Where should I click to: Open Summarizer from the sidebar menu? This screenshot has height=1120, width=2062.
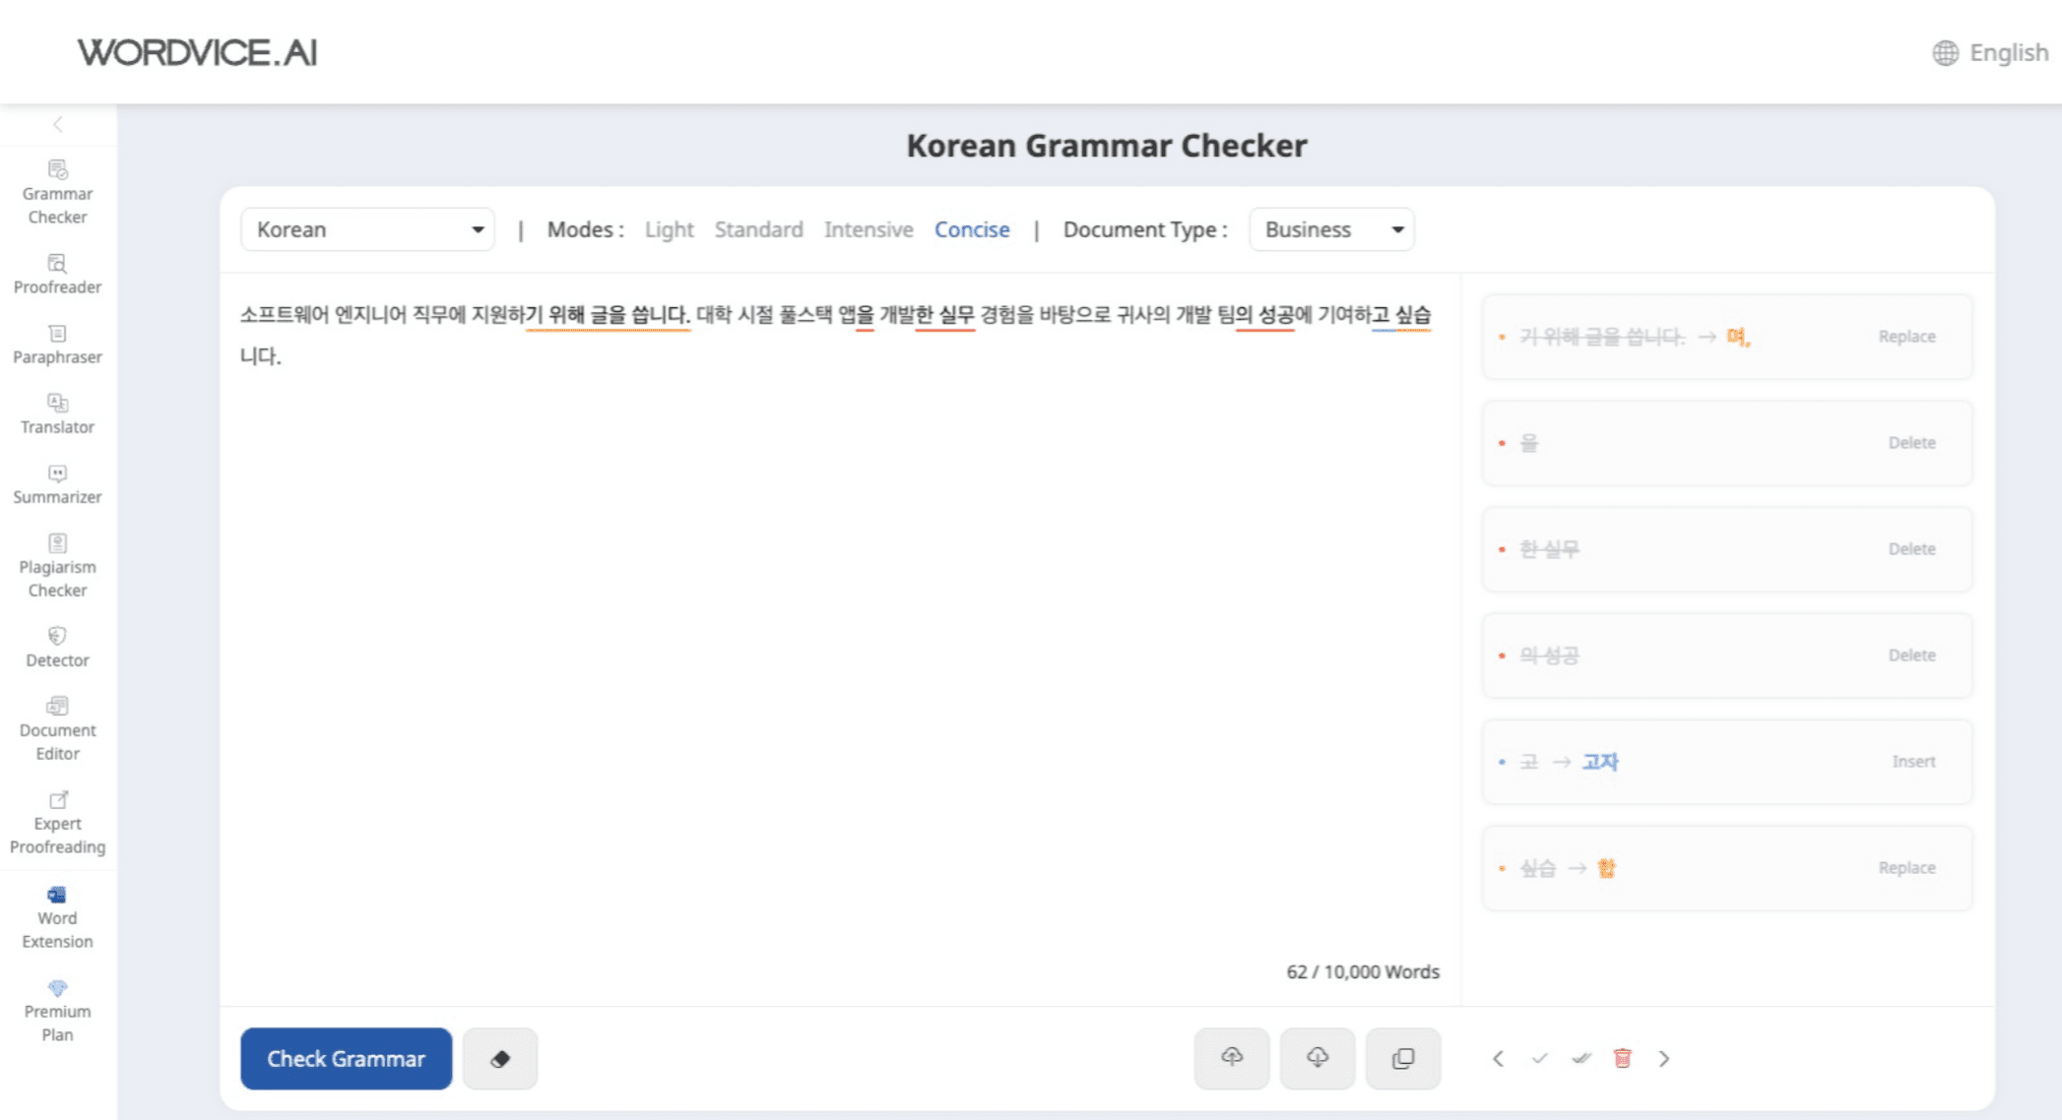click(57, 484)
